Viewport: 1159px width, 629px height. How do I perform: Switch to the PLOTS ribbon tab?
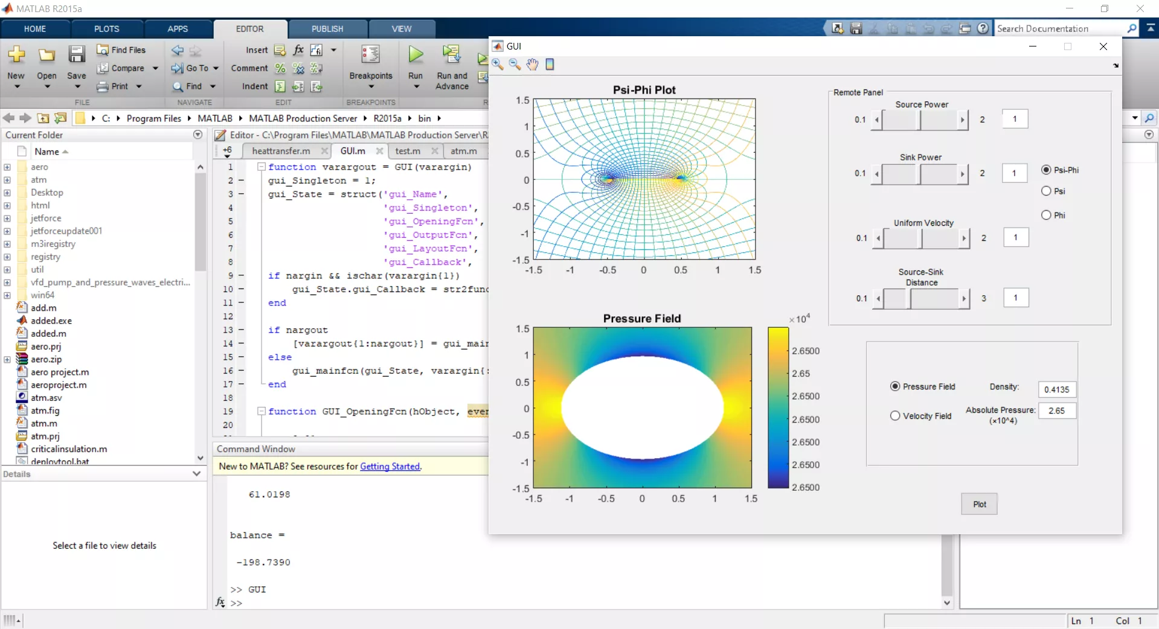[x=107, y=29]
